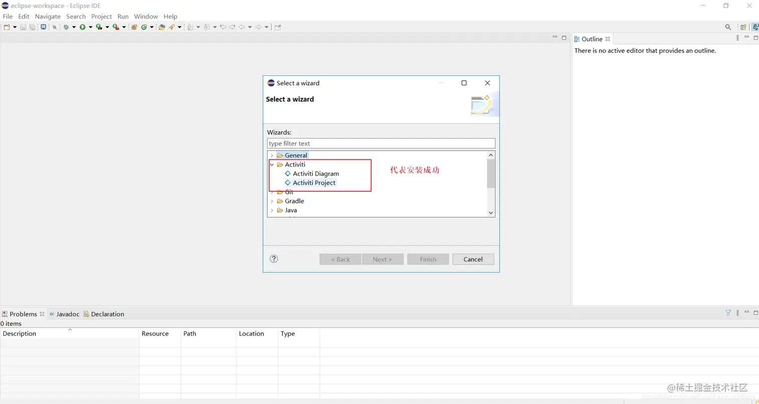Screen dimensions: 759x404
Task: Click the Open Perspective icon
Action: coord(743,27)
